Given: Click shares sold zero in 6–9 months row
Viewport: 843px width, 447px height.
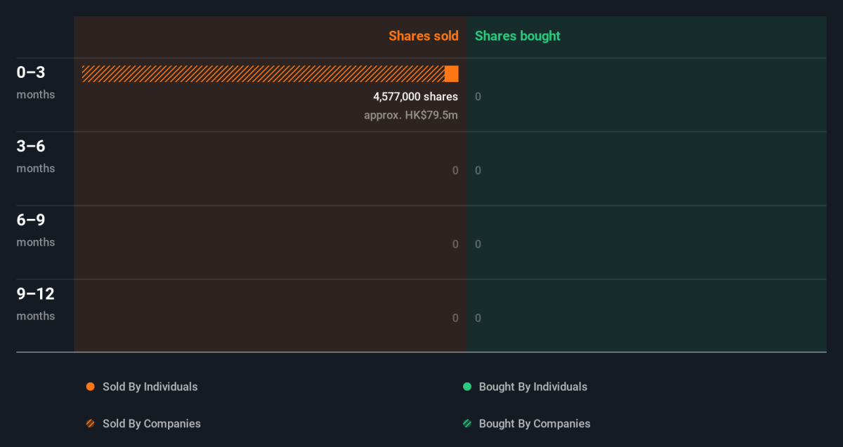Looking at the screenshot, I should (455, 244).
